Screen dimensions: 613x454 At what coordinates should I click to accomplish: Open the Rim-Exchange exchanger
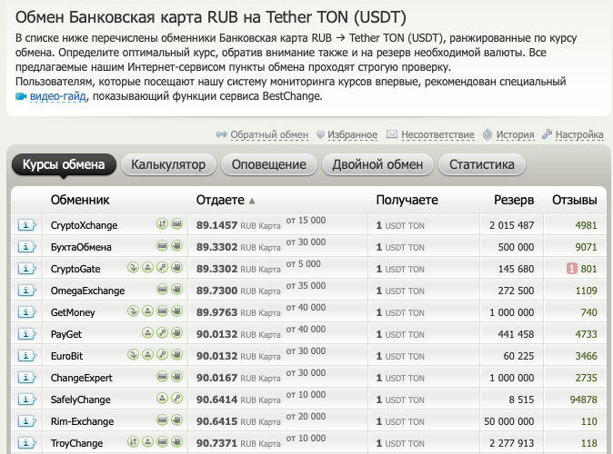pos(82,421)
